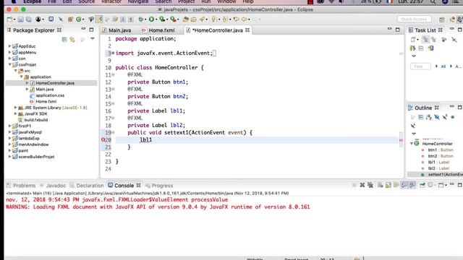Click the error marker on line 20
463x260 pixels.
[103, 139]
